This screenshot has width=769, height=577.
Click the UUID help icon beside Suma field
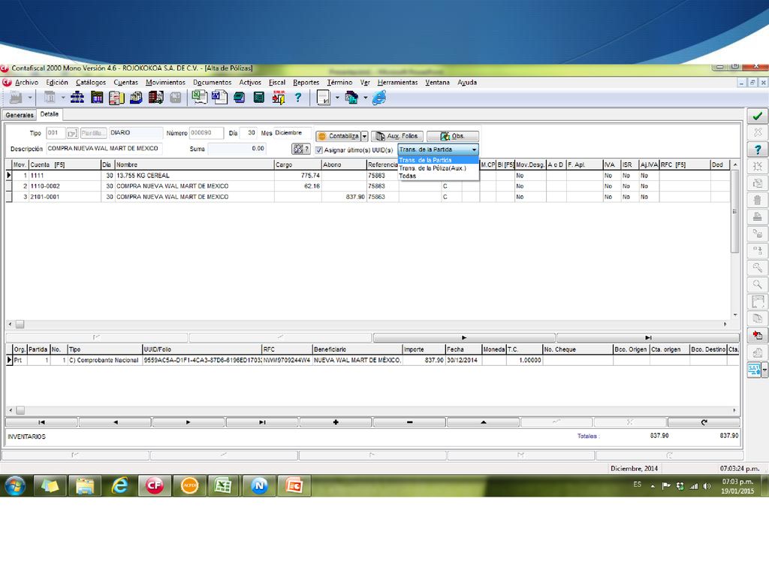tap(300, 149)
